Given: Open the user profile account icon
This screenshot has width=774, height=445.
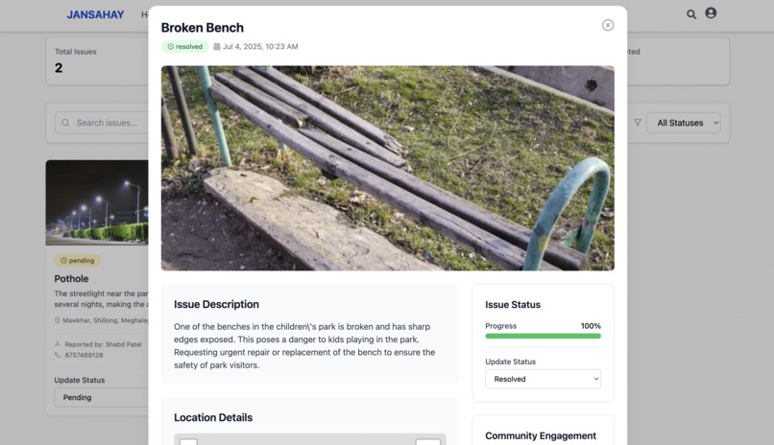Looking at the screenshot, I should point(711,13).
